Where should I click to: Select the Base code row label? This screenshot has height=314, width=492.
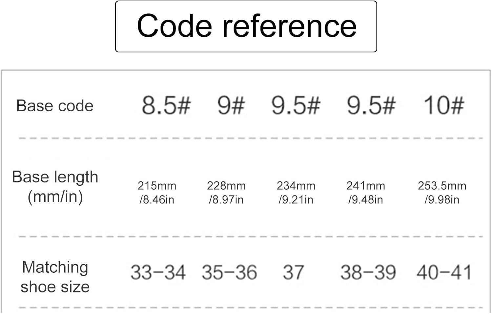[x=55, y=106]
